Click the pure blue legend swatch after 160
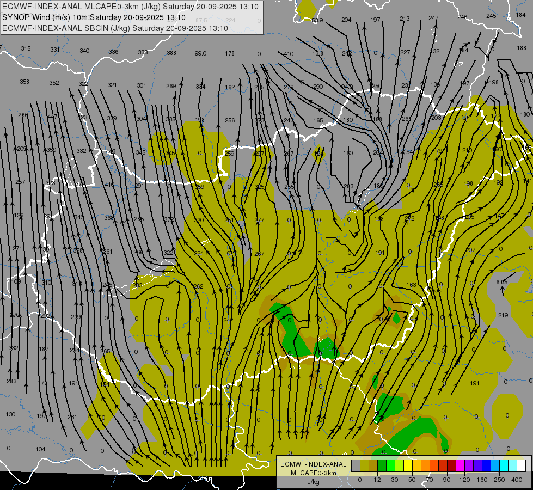 tap(487, 465)
